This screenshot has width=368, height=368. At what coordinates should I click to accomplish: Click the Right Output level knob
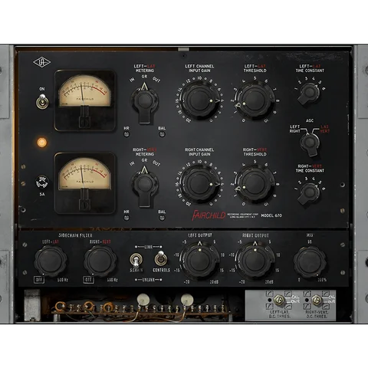pos(255,261)
